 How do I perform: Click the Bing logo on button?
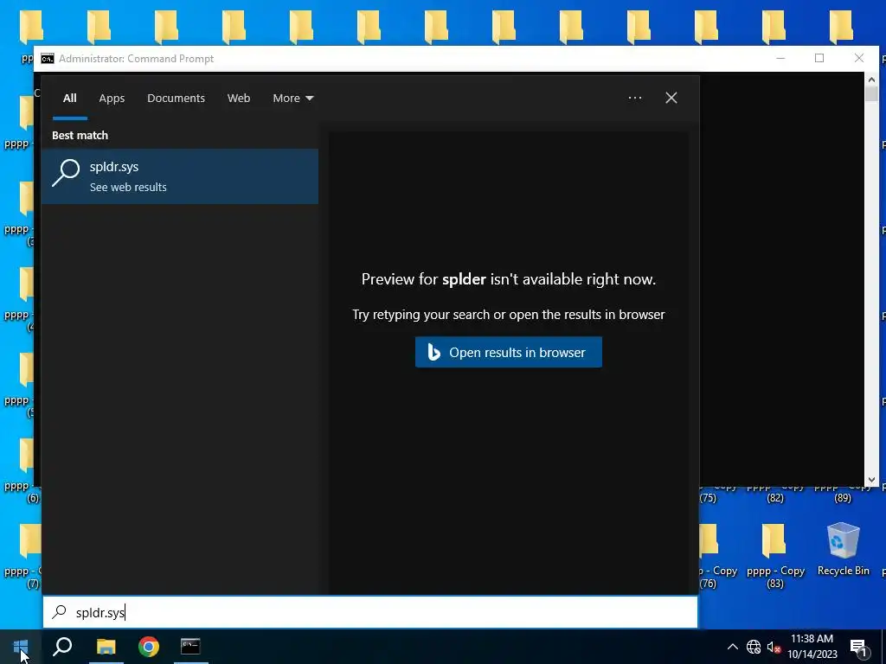click(433, 353)
